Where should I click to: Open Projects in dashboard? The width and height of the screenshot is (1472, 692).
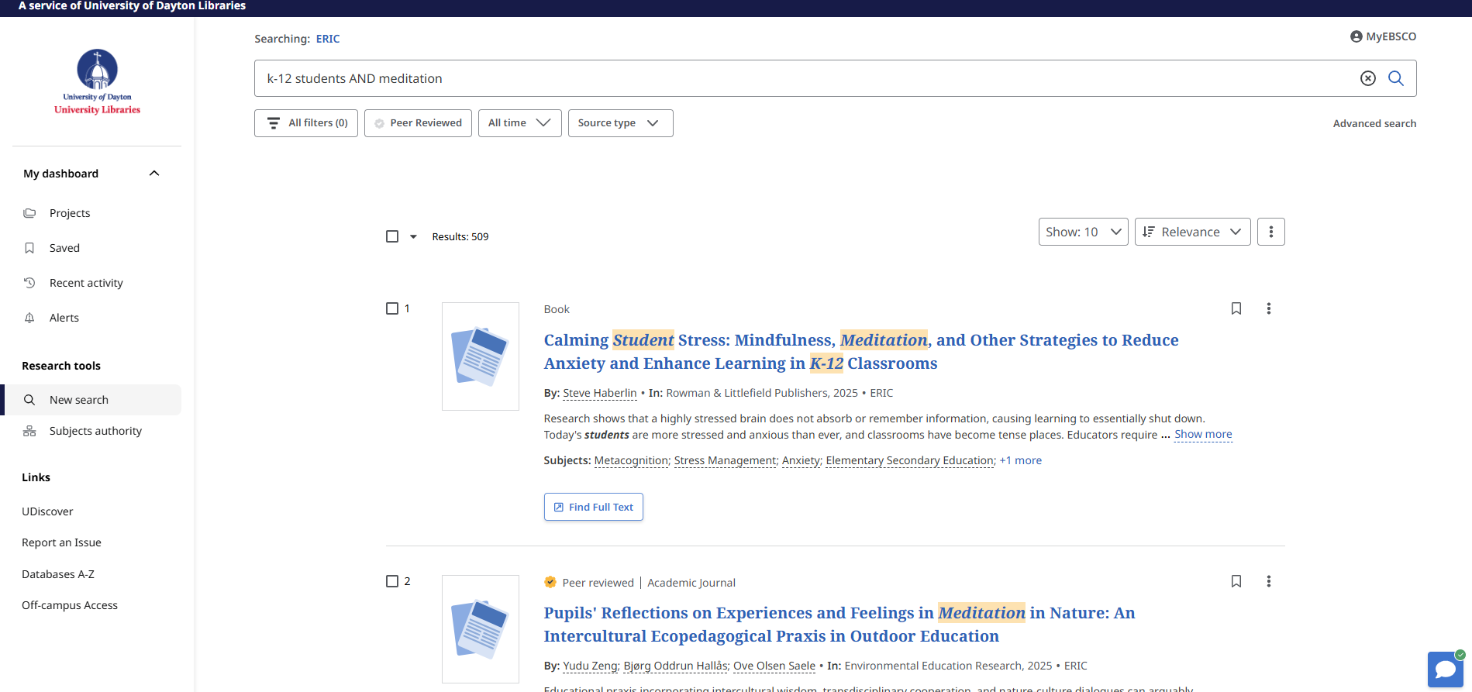(70, 213)
